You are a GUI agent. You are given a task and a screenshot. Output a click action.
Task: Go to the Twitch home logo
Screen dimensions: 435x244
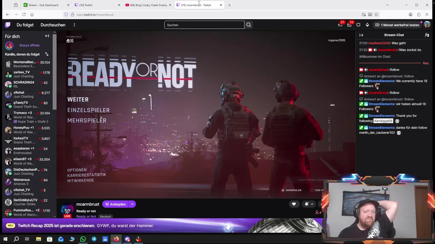[8, 25]
